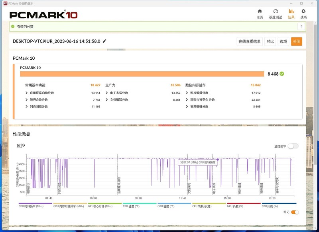This screenshot has width=319, height=232.
Task: Click the GPU 温度 legend color bar
Action: tap(174, 203)
